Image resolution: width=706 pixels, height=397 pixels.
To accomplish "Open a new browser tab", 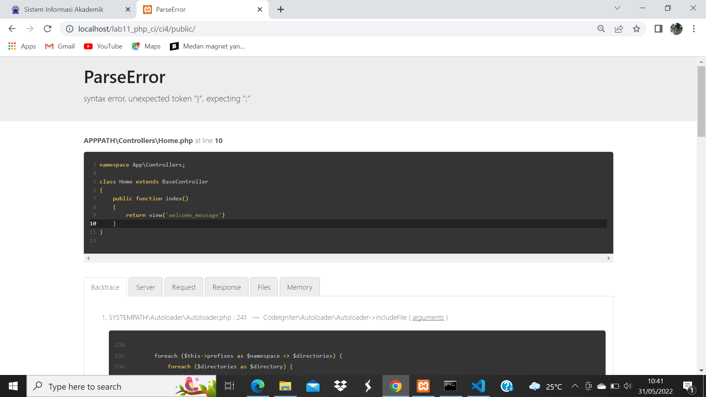I will click(x=281, y=9).
